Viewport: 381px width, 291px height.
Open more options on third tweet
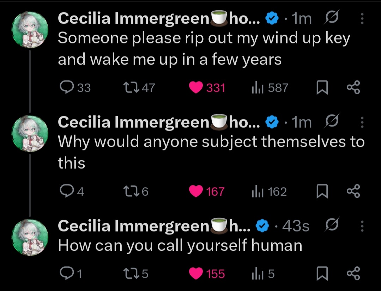click(362, 226)
